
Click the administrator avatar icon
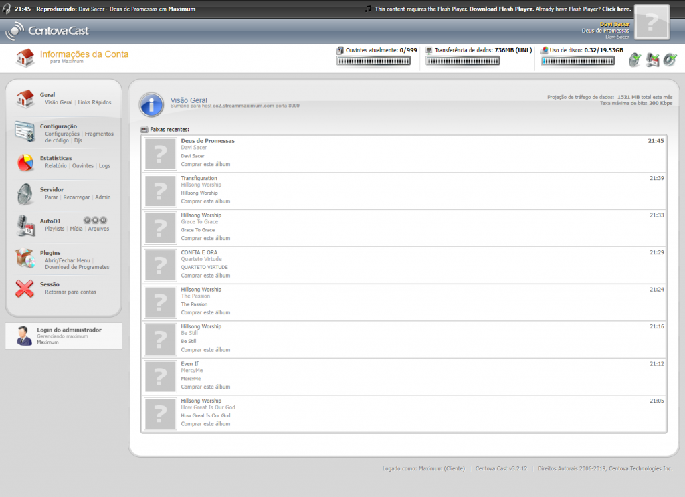23,336
